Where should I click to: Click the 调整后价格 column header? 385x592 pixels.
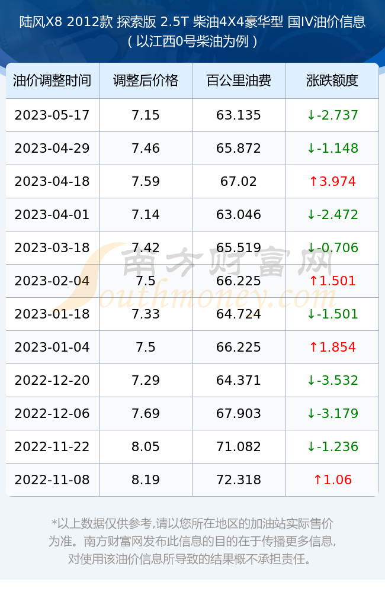click(146, 81)
